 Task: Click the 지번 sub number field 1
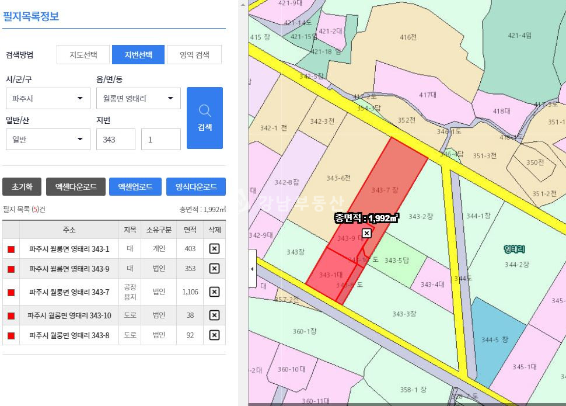point(160,139)
